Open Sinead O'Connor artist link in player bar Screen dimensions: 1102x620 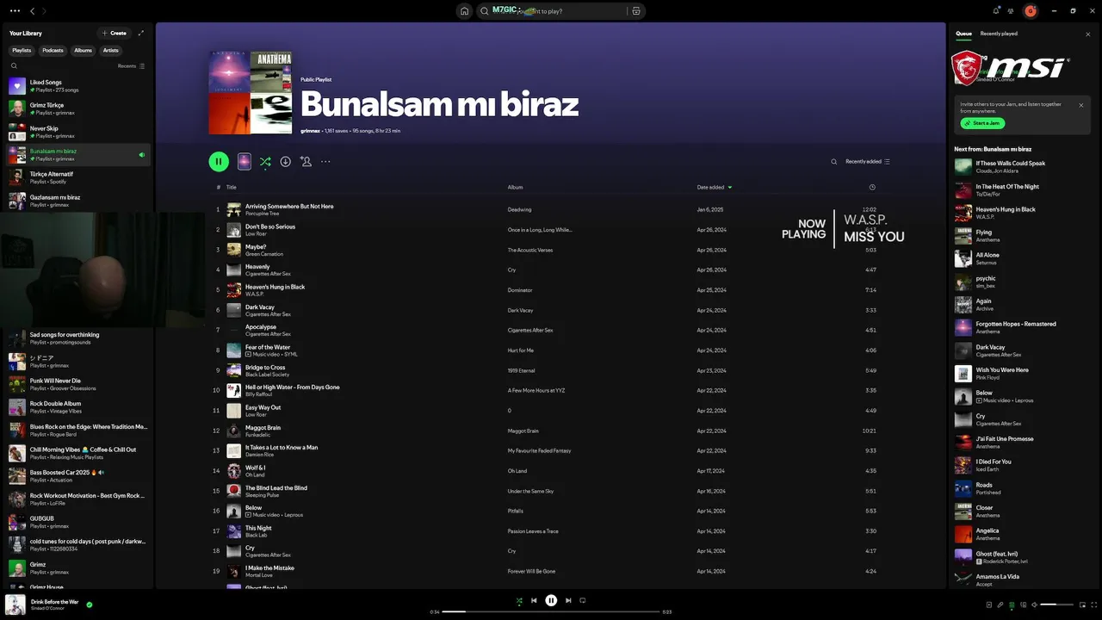(46, 608)
